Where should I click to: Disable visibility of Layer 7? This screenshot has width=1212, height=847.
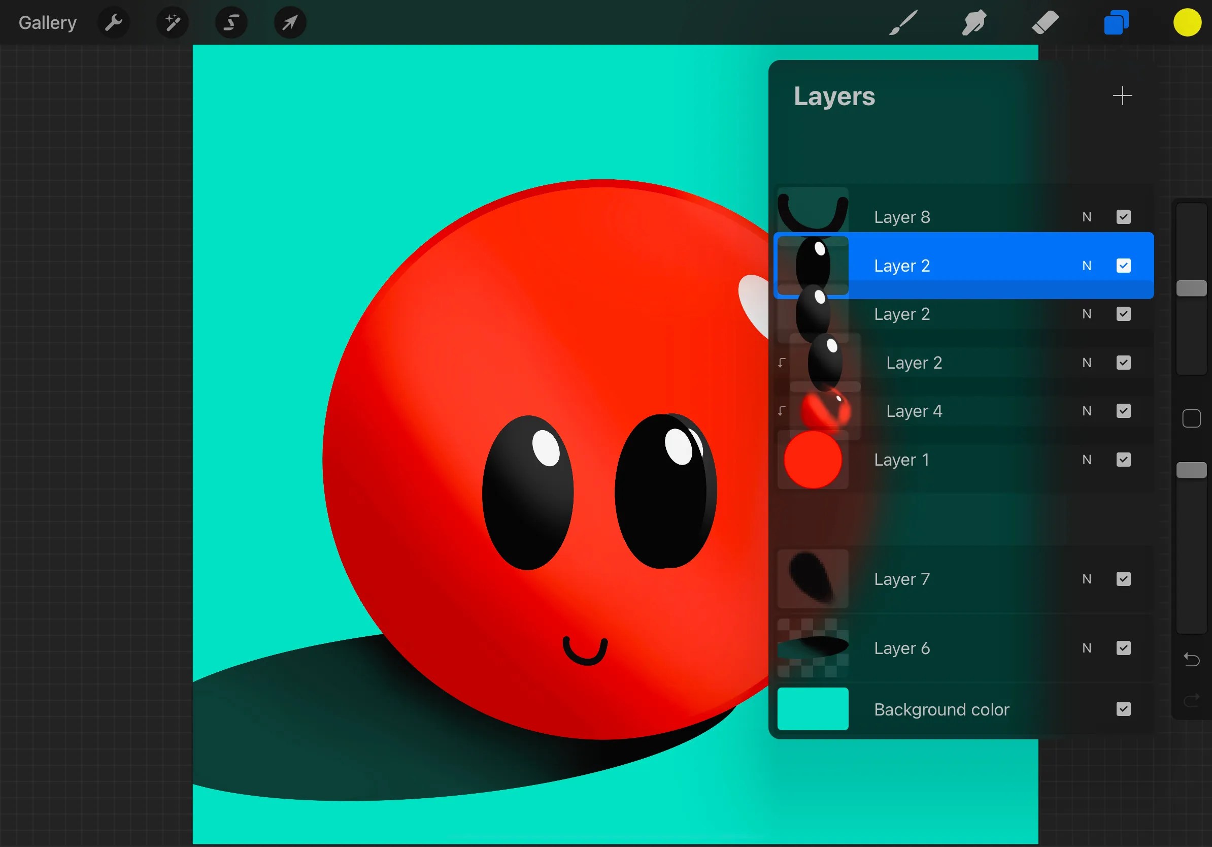[1124, 579]
